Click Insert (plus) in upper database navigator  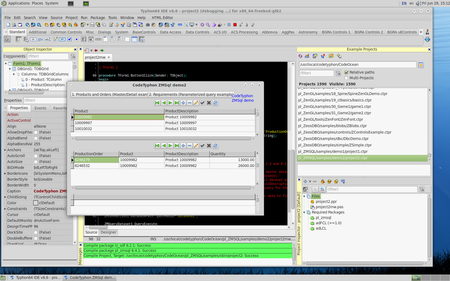183,103
